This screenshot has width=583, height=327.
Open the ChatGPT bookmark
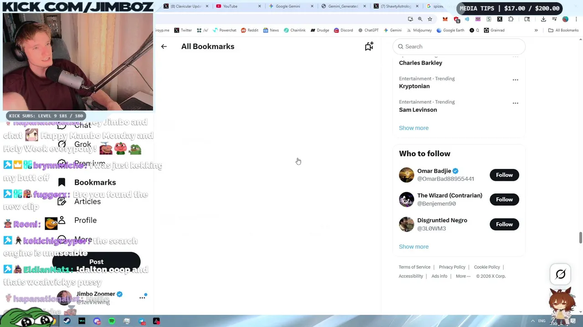(368, 30)
